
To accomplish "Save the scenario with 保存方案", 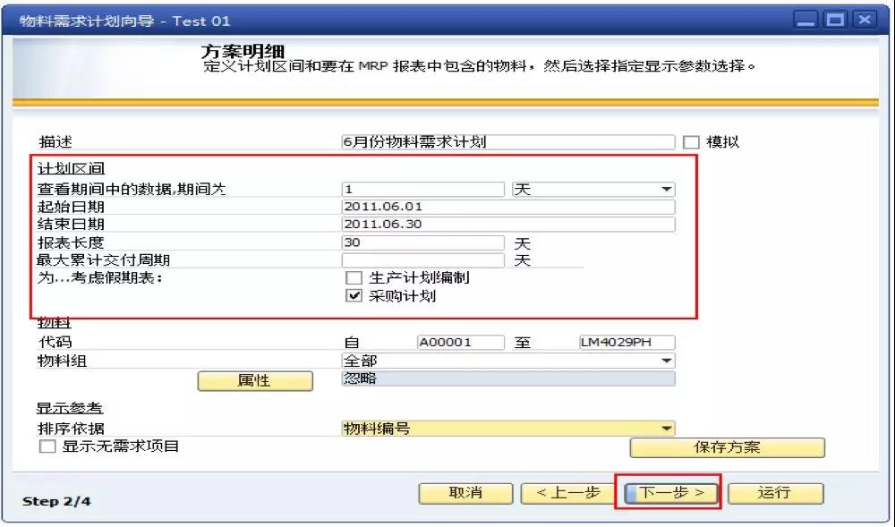I will point(727,447).
